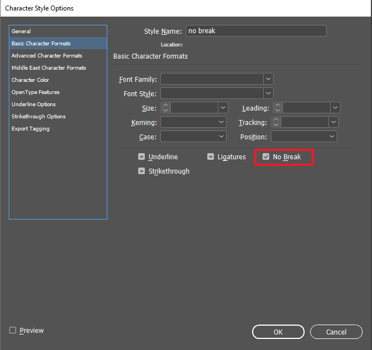This screenshot has width=372, height=350.
Task: Click the OK button
Action: [278, 332]
